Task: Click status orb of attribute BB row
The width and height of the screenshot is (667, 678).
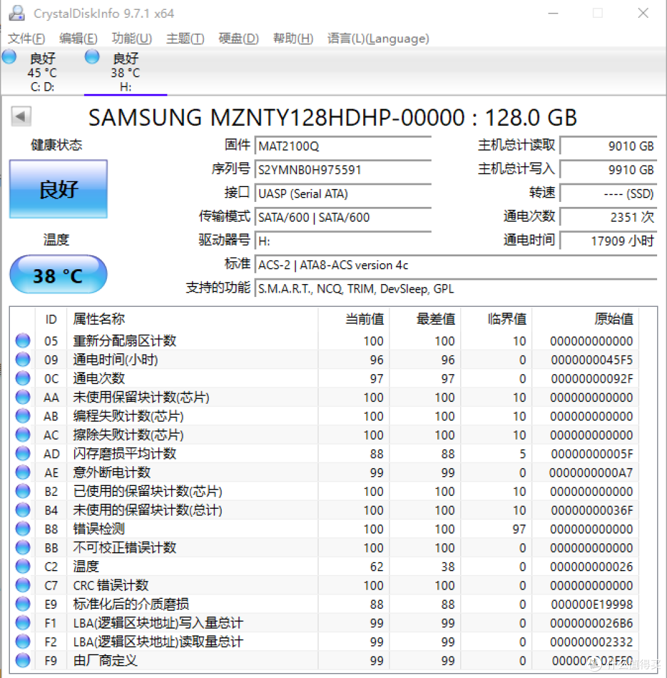Action: [x=23, y=548]
